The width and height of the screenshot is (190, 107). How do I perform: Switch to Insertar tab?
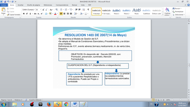(x=20, y=5)
